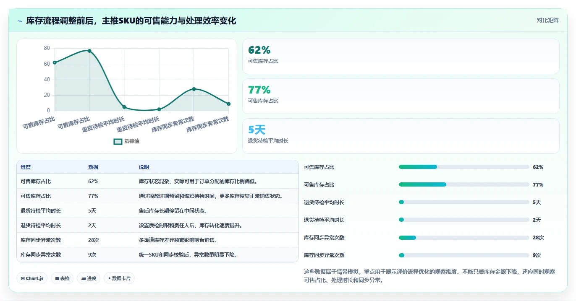Screen dimensions: 576x301
Task: Click the first chart data point at value 62
Action: (x=55, y=62)
